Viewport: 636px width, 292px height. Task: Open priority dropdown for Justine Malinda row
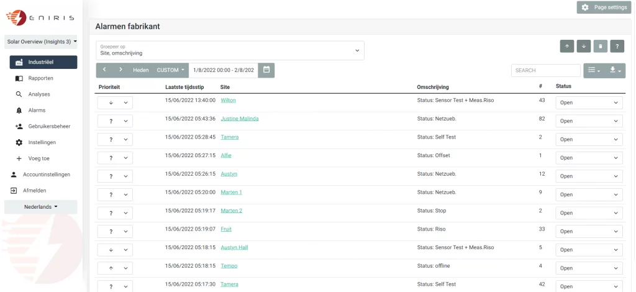(115, 121)
